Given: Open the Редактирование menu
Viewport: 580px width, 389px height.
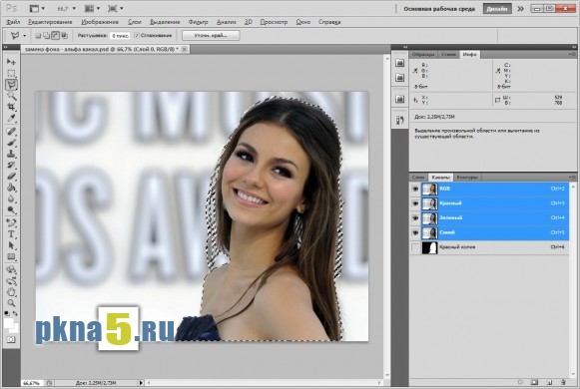Looking at the screenshot, I should tap(50, 22).
